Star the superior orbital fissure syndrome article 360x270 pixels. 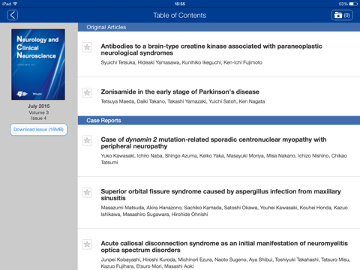coord(87,193)
